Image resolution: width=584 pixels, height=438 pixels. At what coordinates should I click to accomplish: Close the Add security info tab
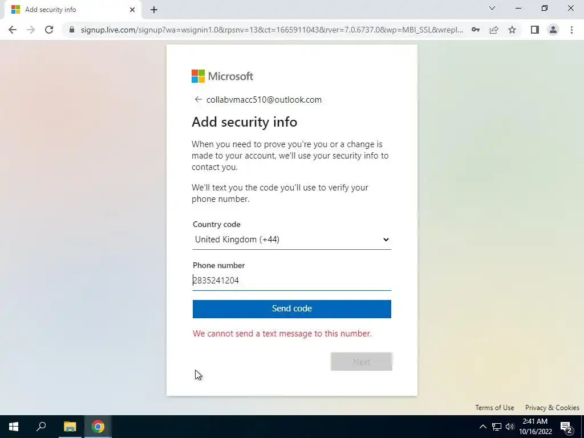click(x=132, y=10)
